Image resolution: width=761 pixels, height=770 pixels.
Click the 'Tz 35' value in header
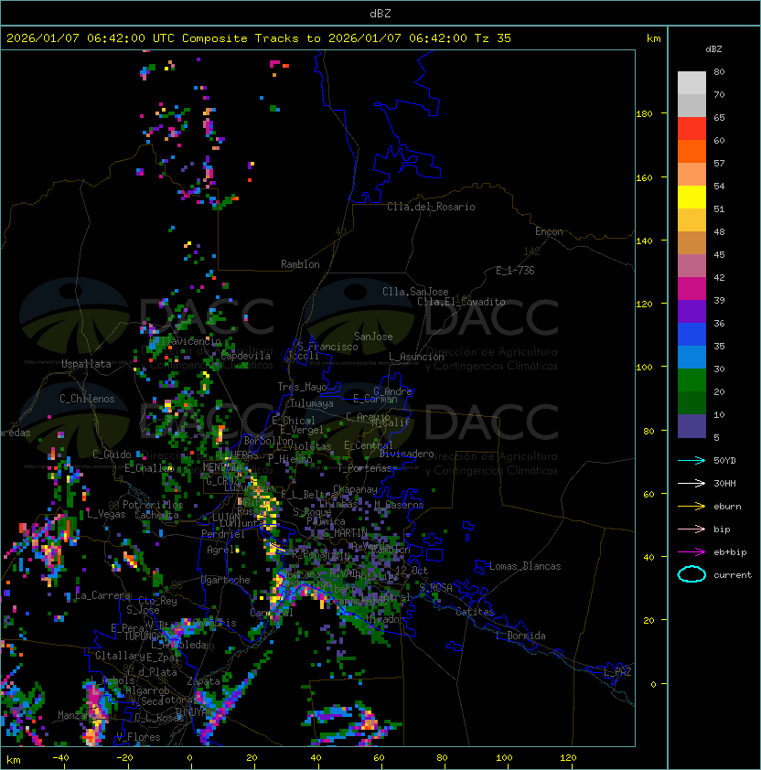pos(493,38)
